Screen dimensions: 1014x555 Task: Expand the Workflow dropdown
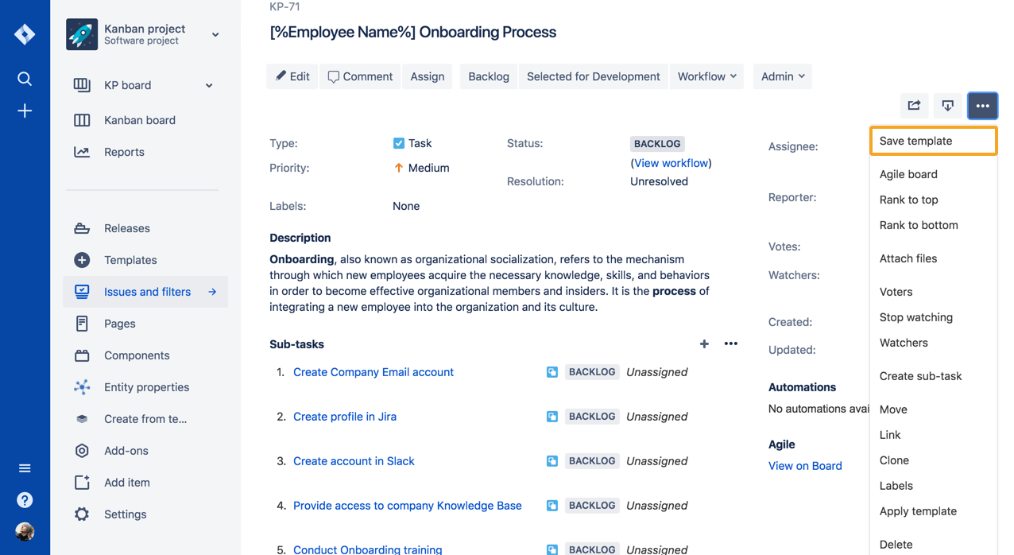[707, 76]
